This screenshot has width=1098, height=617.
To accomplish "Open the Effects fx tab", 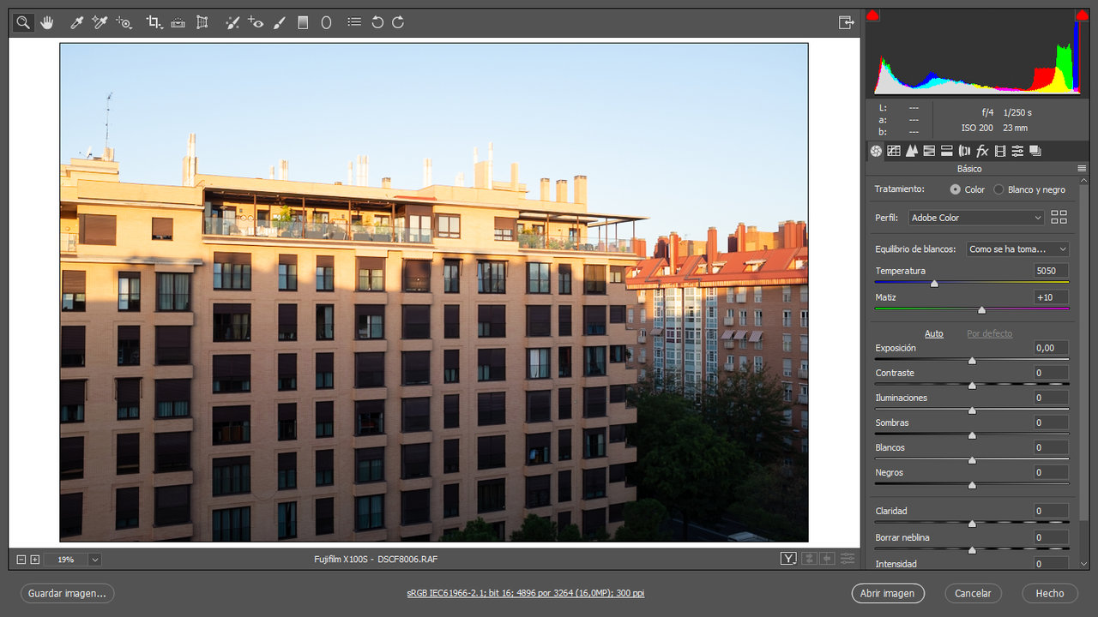I will [x=982, y=151].
